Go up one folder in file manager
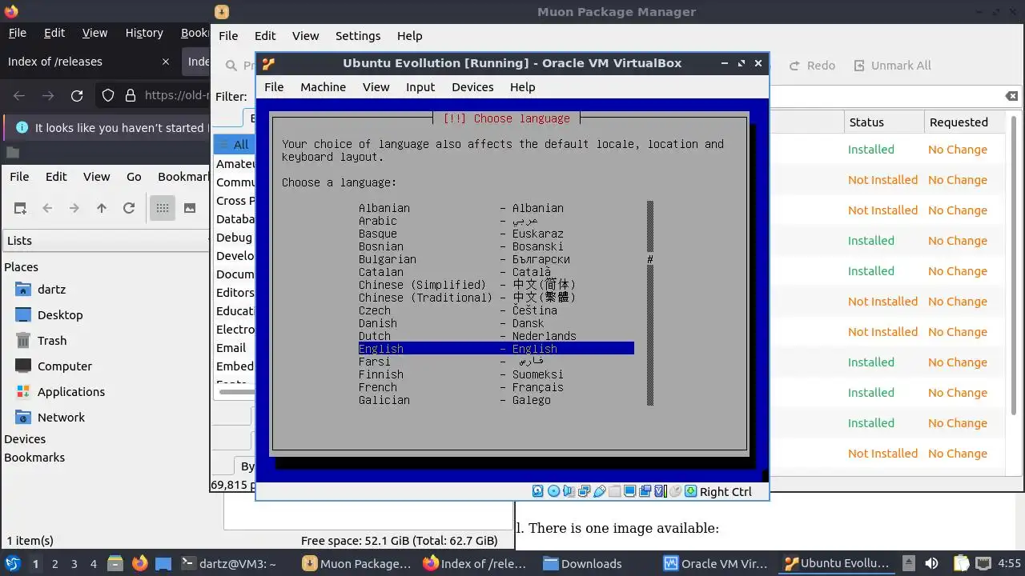Image resolution: width=1025 pixels, height=576 pixels. coord(102,208)
